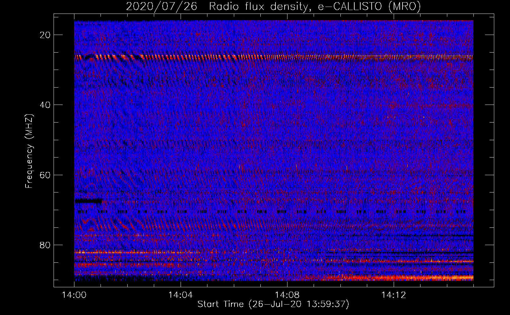Click the 'Start Time (26-Jul-20 13:59:37)' axis label
Viewport: 510px width, 315px height.
[273, 304]
